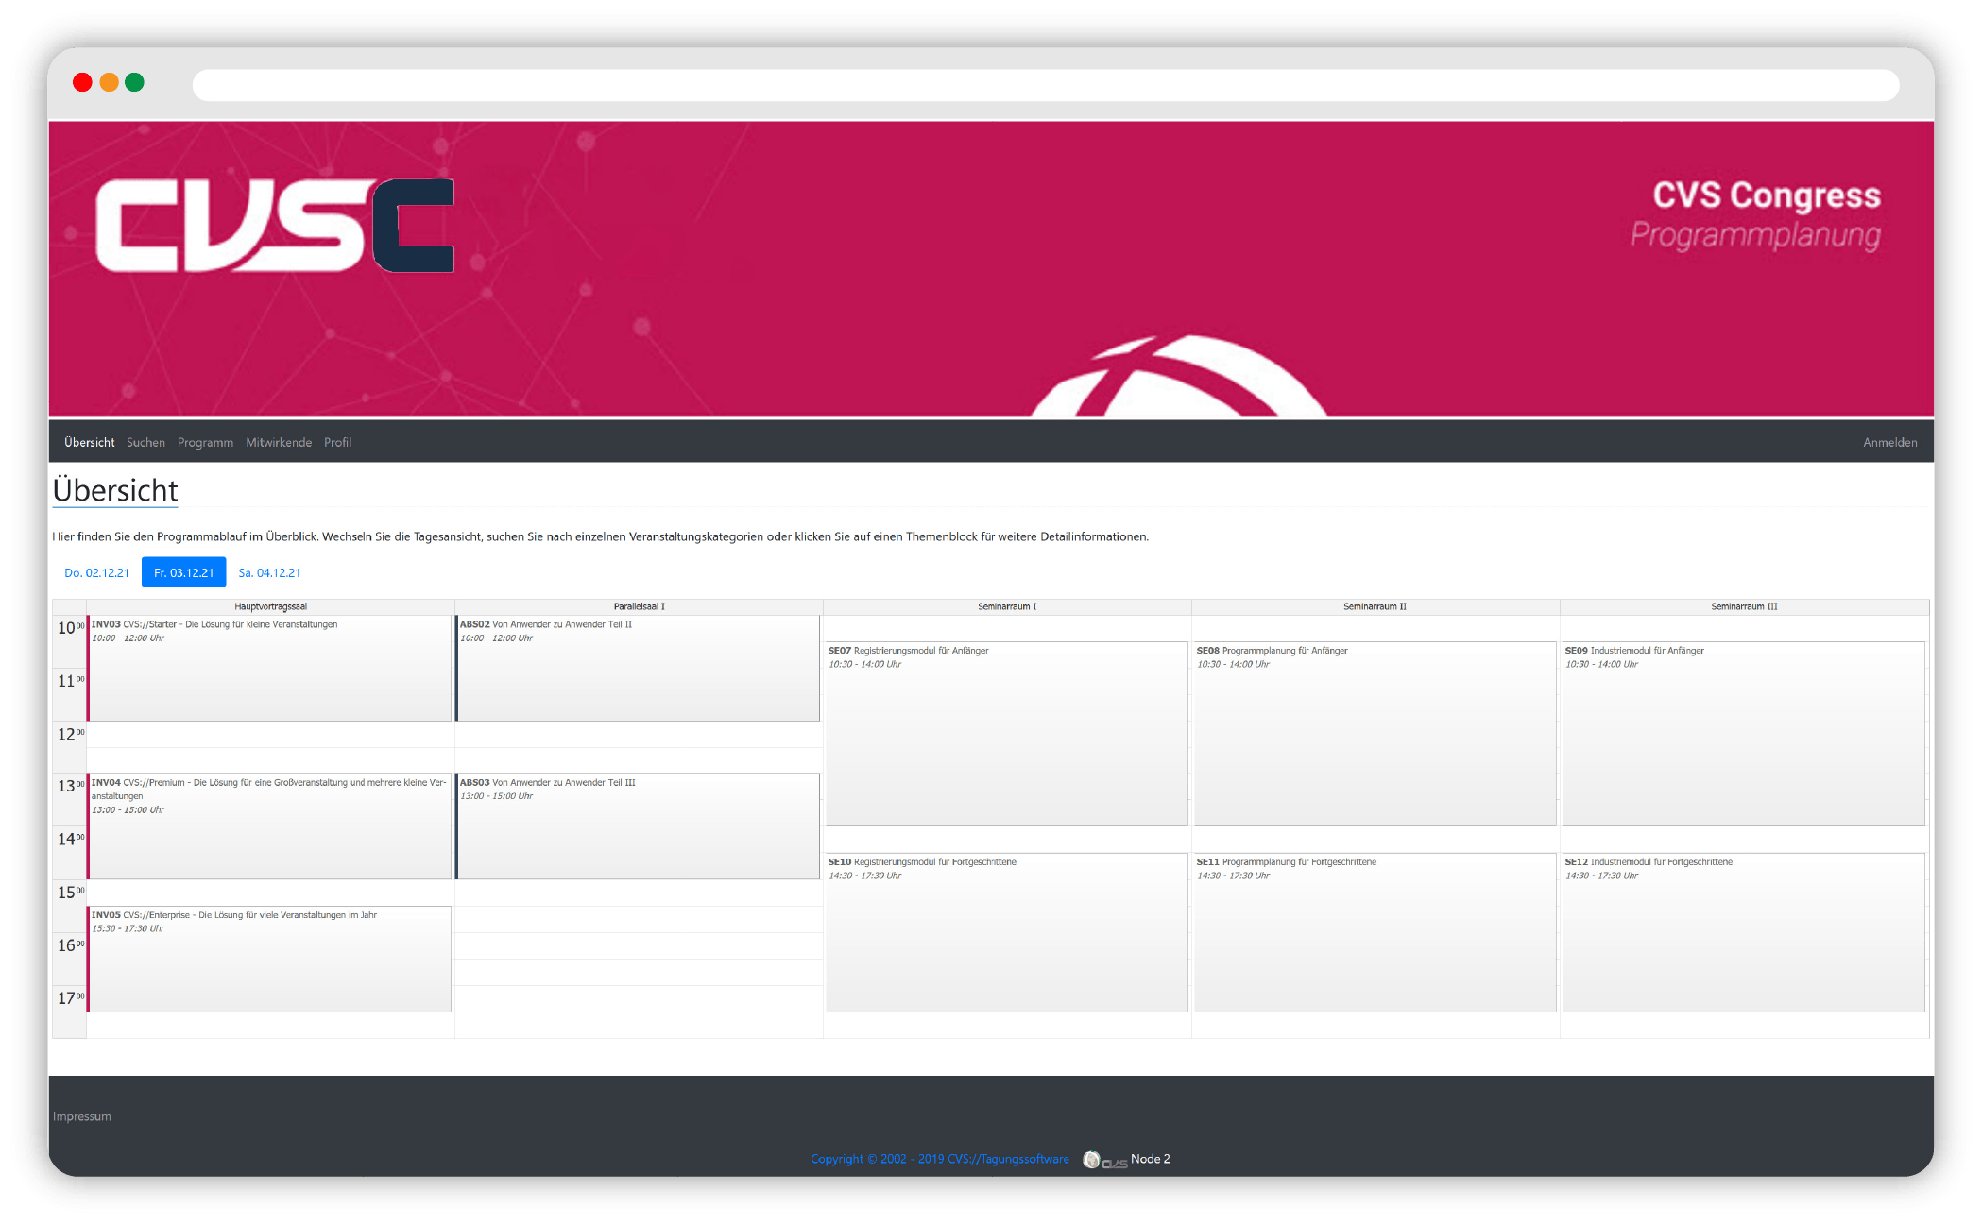Select the Sa. 04.12.21 day tab
The image size is (1982, 1224).
pos(269,573)
